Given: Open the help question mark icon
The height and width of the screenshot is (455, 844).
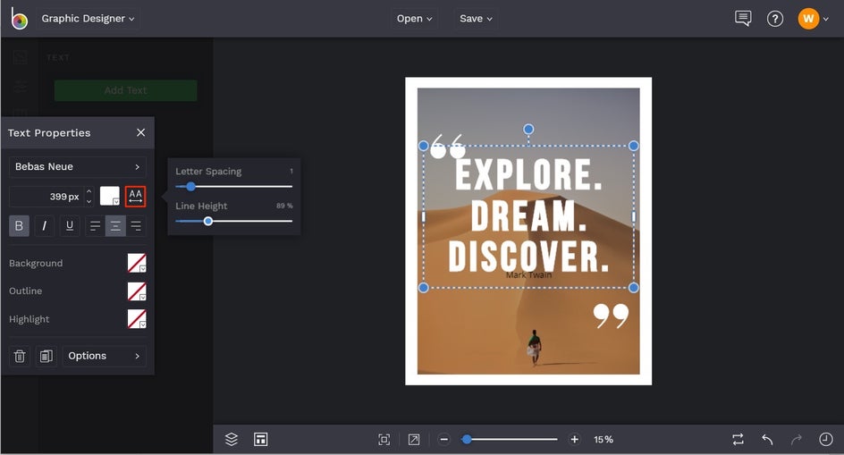Looking at the screenshot, I should coord(775,19).
